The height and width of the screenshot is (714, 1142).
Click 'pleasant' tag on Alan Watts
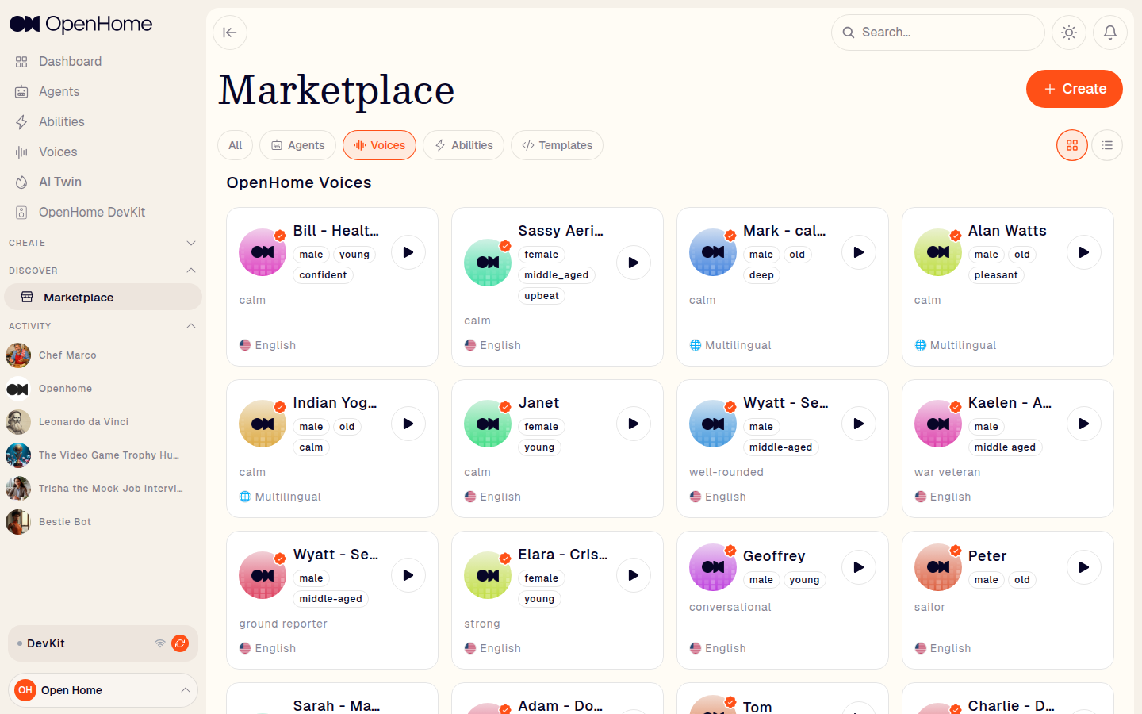[996, 275]
